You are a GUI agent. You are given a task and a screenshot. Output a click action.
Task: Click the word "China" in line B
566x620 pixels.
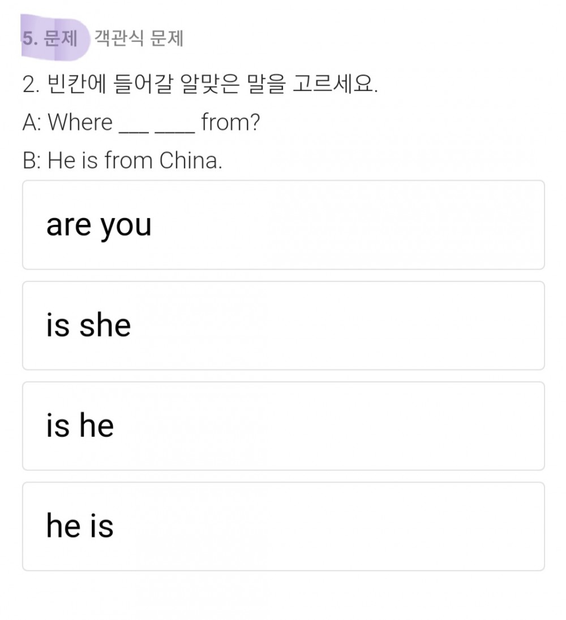coord(191,161)
